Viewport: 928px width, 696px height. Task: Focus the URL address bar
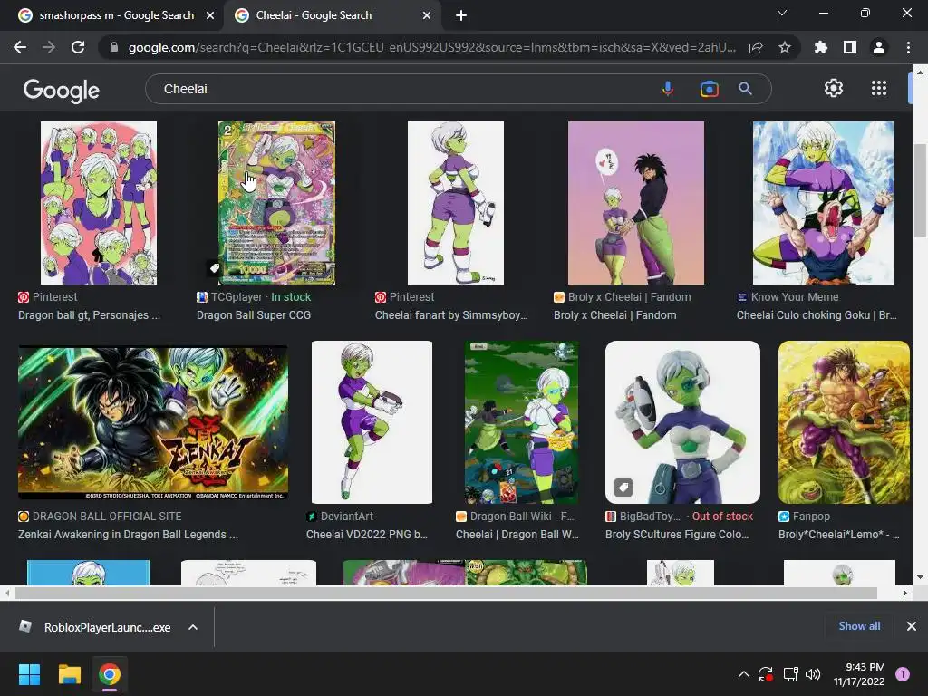point(432,47)
